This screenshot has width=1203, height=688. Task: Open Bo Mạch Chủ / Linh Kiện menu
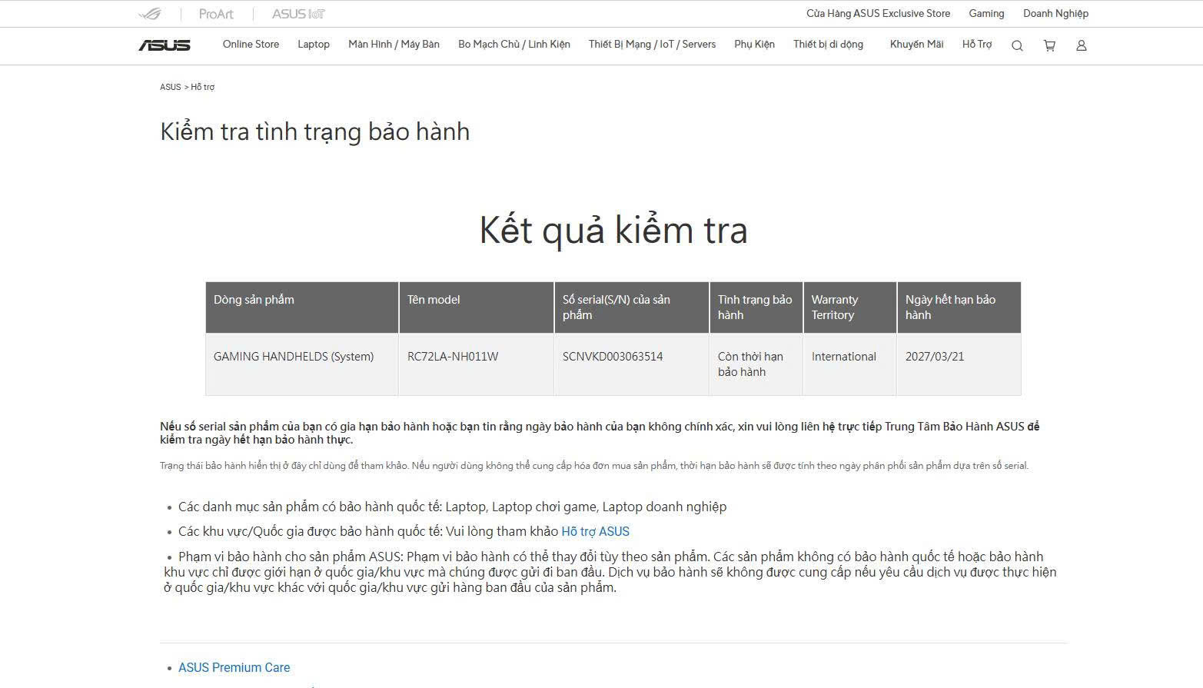(514, 44)
